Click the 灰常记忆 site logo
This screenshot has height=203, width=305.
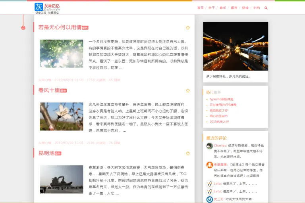[x=47, y=8]
